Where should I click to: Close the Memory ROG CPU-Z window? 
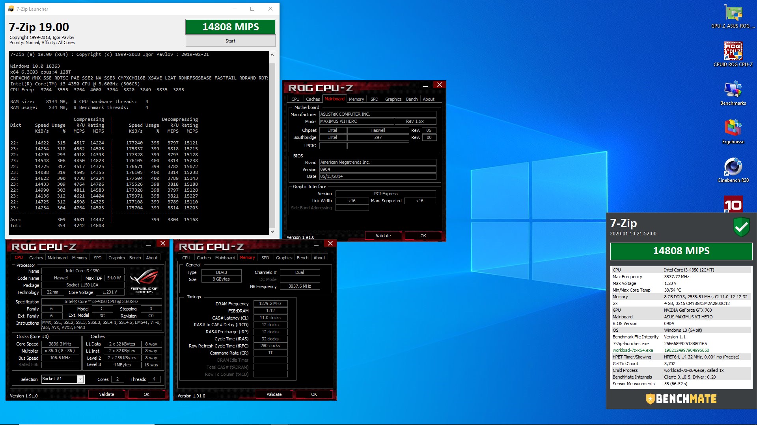pos(330,243)
